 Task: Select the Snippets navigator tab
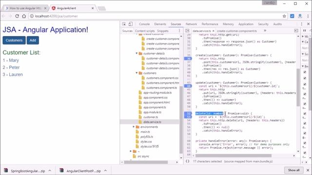[x=163, y=31]
